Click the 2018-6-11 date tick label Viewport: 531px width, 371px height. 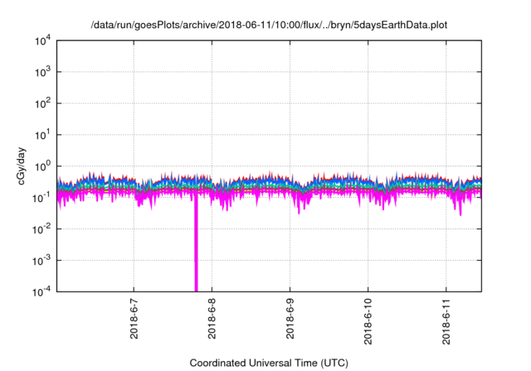click(x=446, y=321)
